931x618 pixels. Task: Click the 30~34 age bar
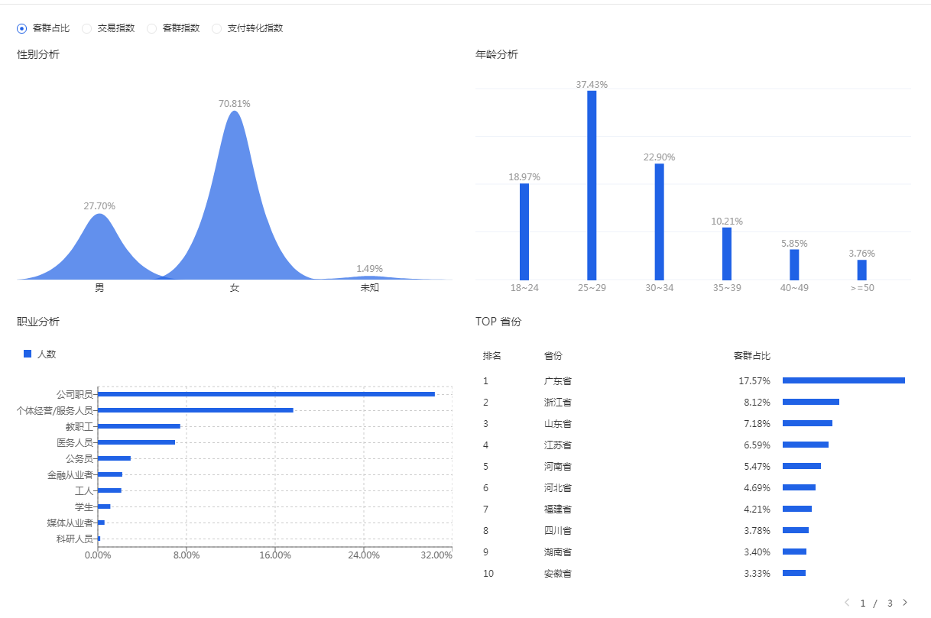pyautogui.click(x=659, y=222)
